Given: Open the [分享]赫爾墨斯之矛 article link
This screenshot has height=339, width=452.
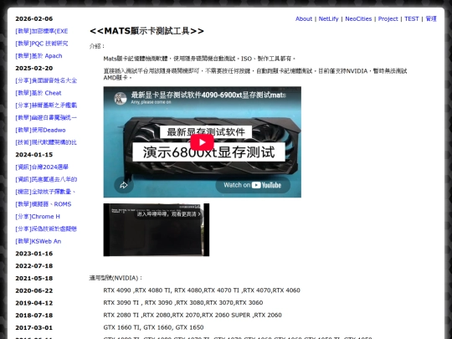Looking at the screenshot, I should 46,105.
